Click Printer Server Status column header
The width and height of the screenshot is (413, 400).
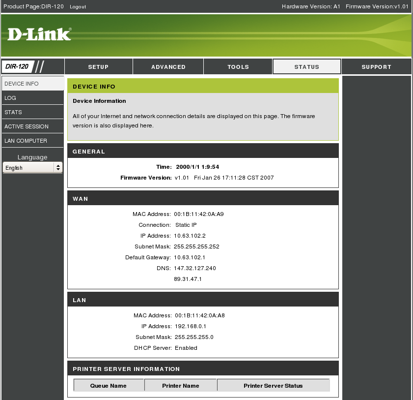pyautogui.click(x=273, y=386)
